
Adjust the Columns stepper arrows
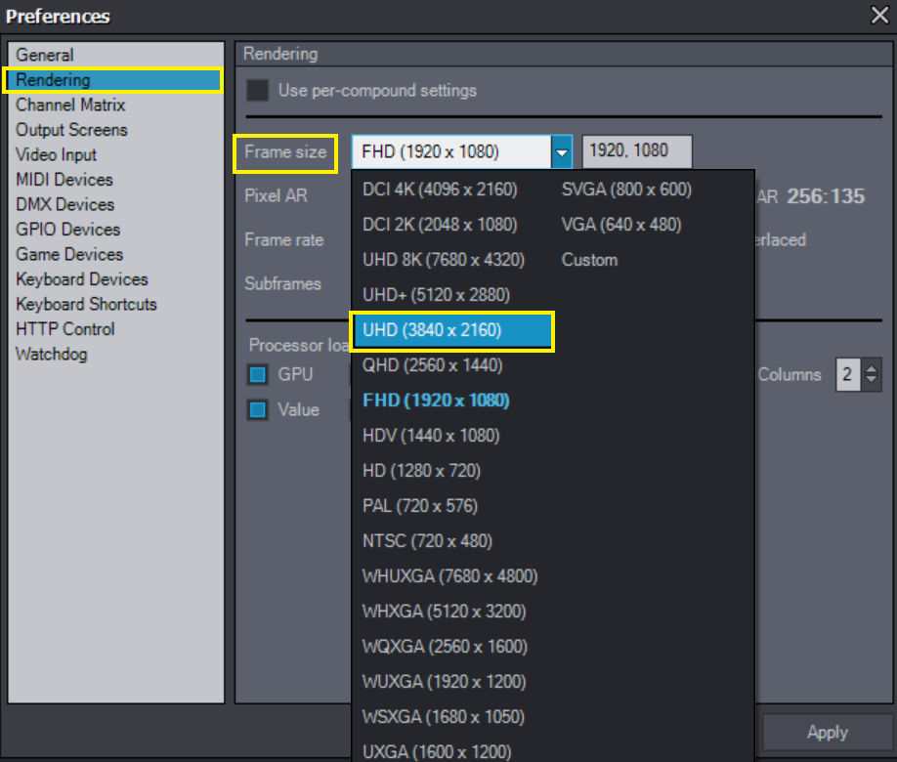pos(872,374)
